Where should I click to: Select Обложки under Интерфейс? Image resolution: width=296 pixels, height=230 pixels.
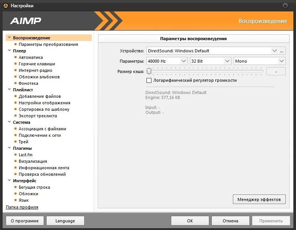(x=28, y=194)
